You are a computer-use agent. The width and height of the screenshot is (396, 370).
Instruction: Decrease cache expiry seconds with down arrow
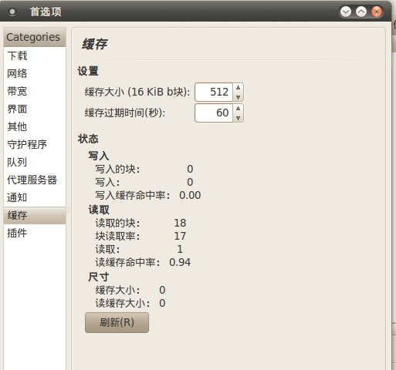[x=238, y=118]
